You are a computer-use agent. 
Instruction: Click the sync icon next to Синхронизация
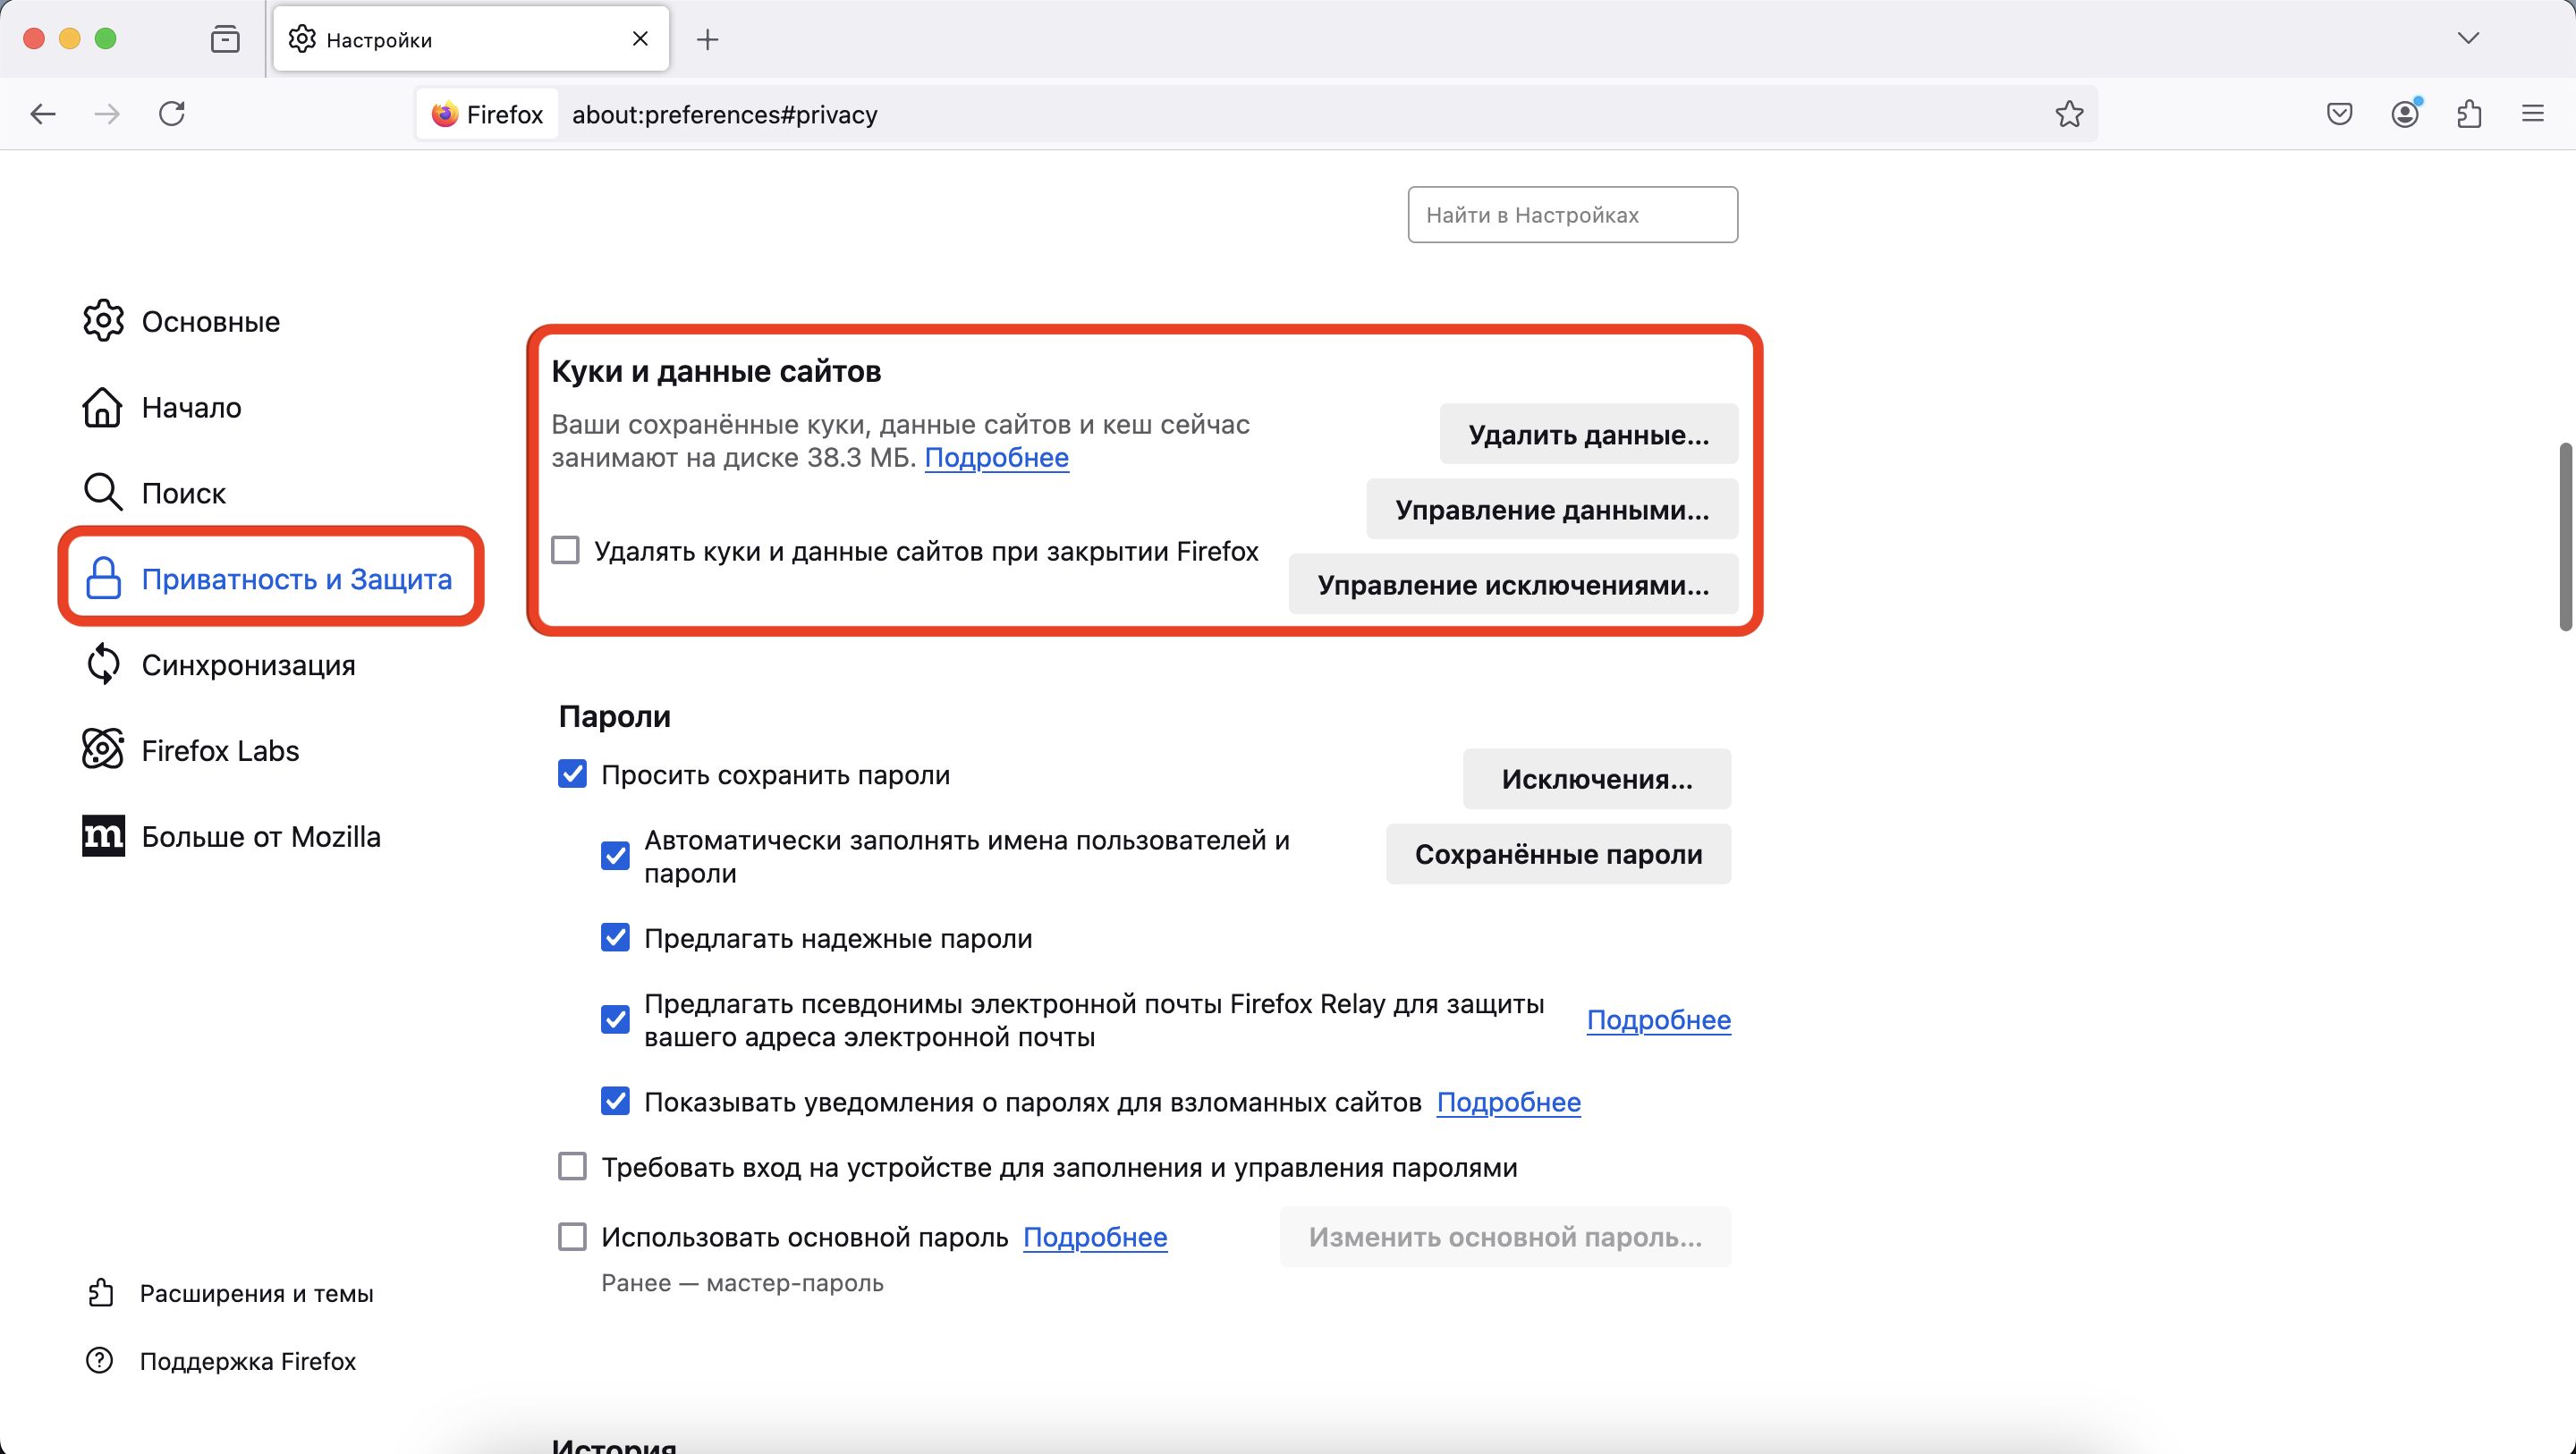103,665
